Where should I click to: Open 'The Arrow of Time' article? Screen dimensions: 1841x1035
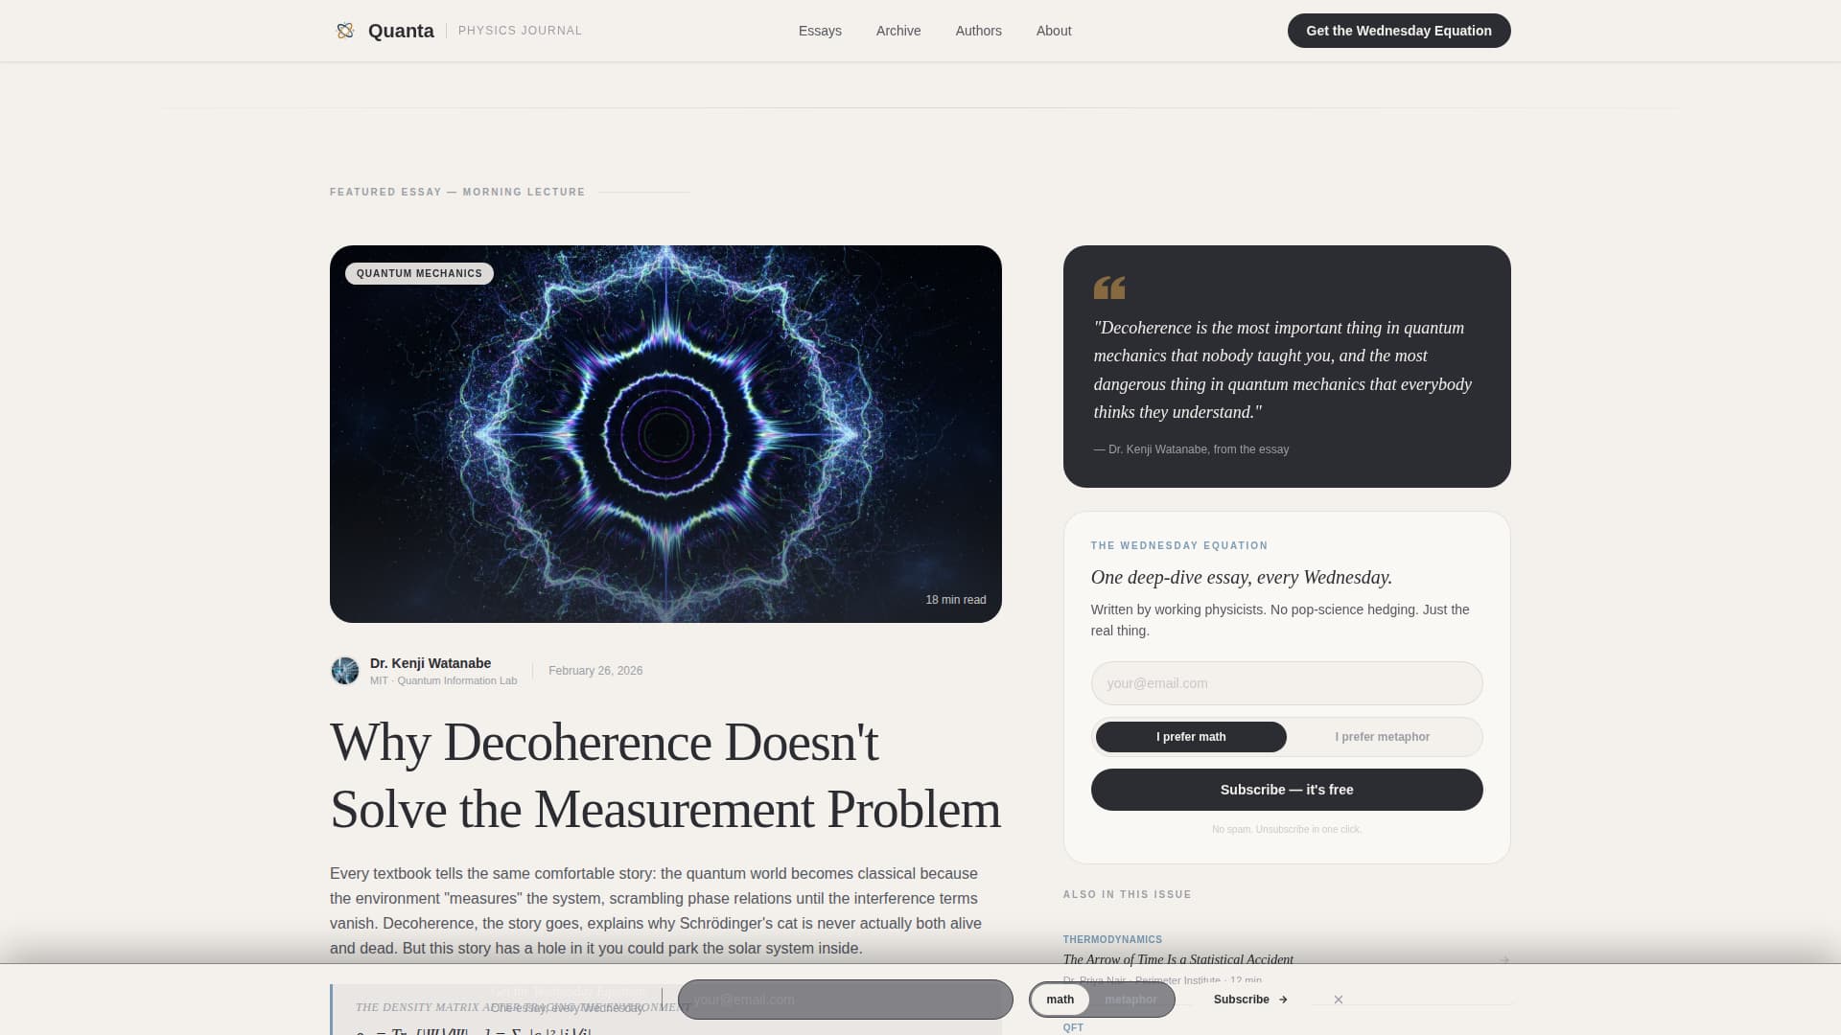(1177, 959)
